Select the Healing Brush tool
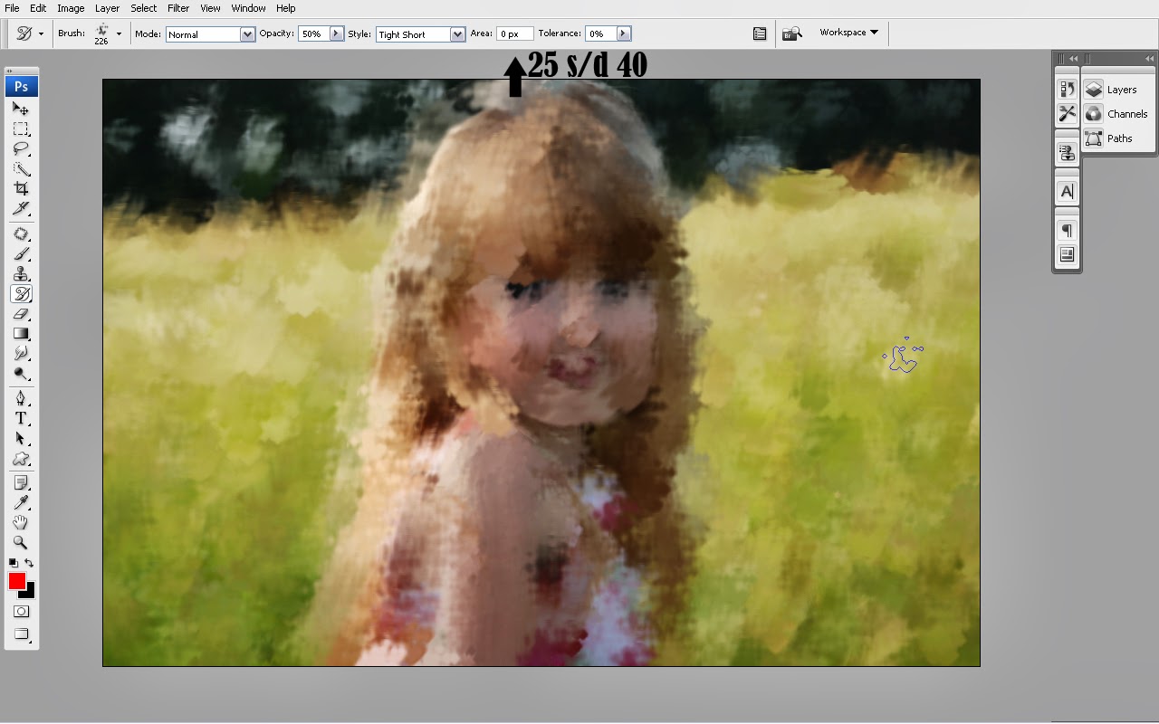 tap(21, 234)
